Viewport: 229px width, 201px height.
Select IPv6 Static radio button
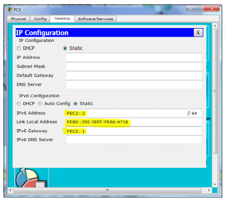(x=75, y=104)
